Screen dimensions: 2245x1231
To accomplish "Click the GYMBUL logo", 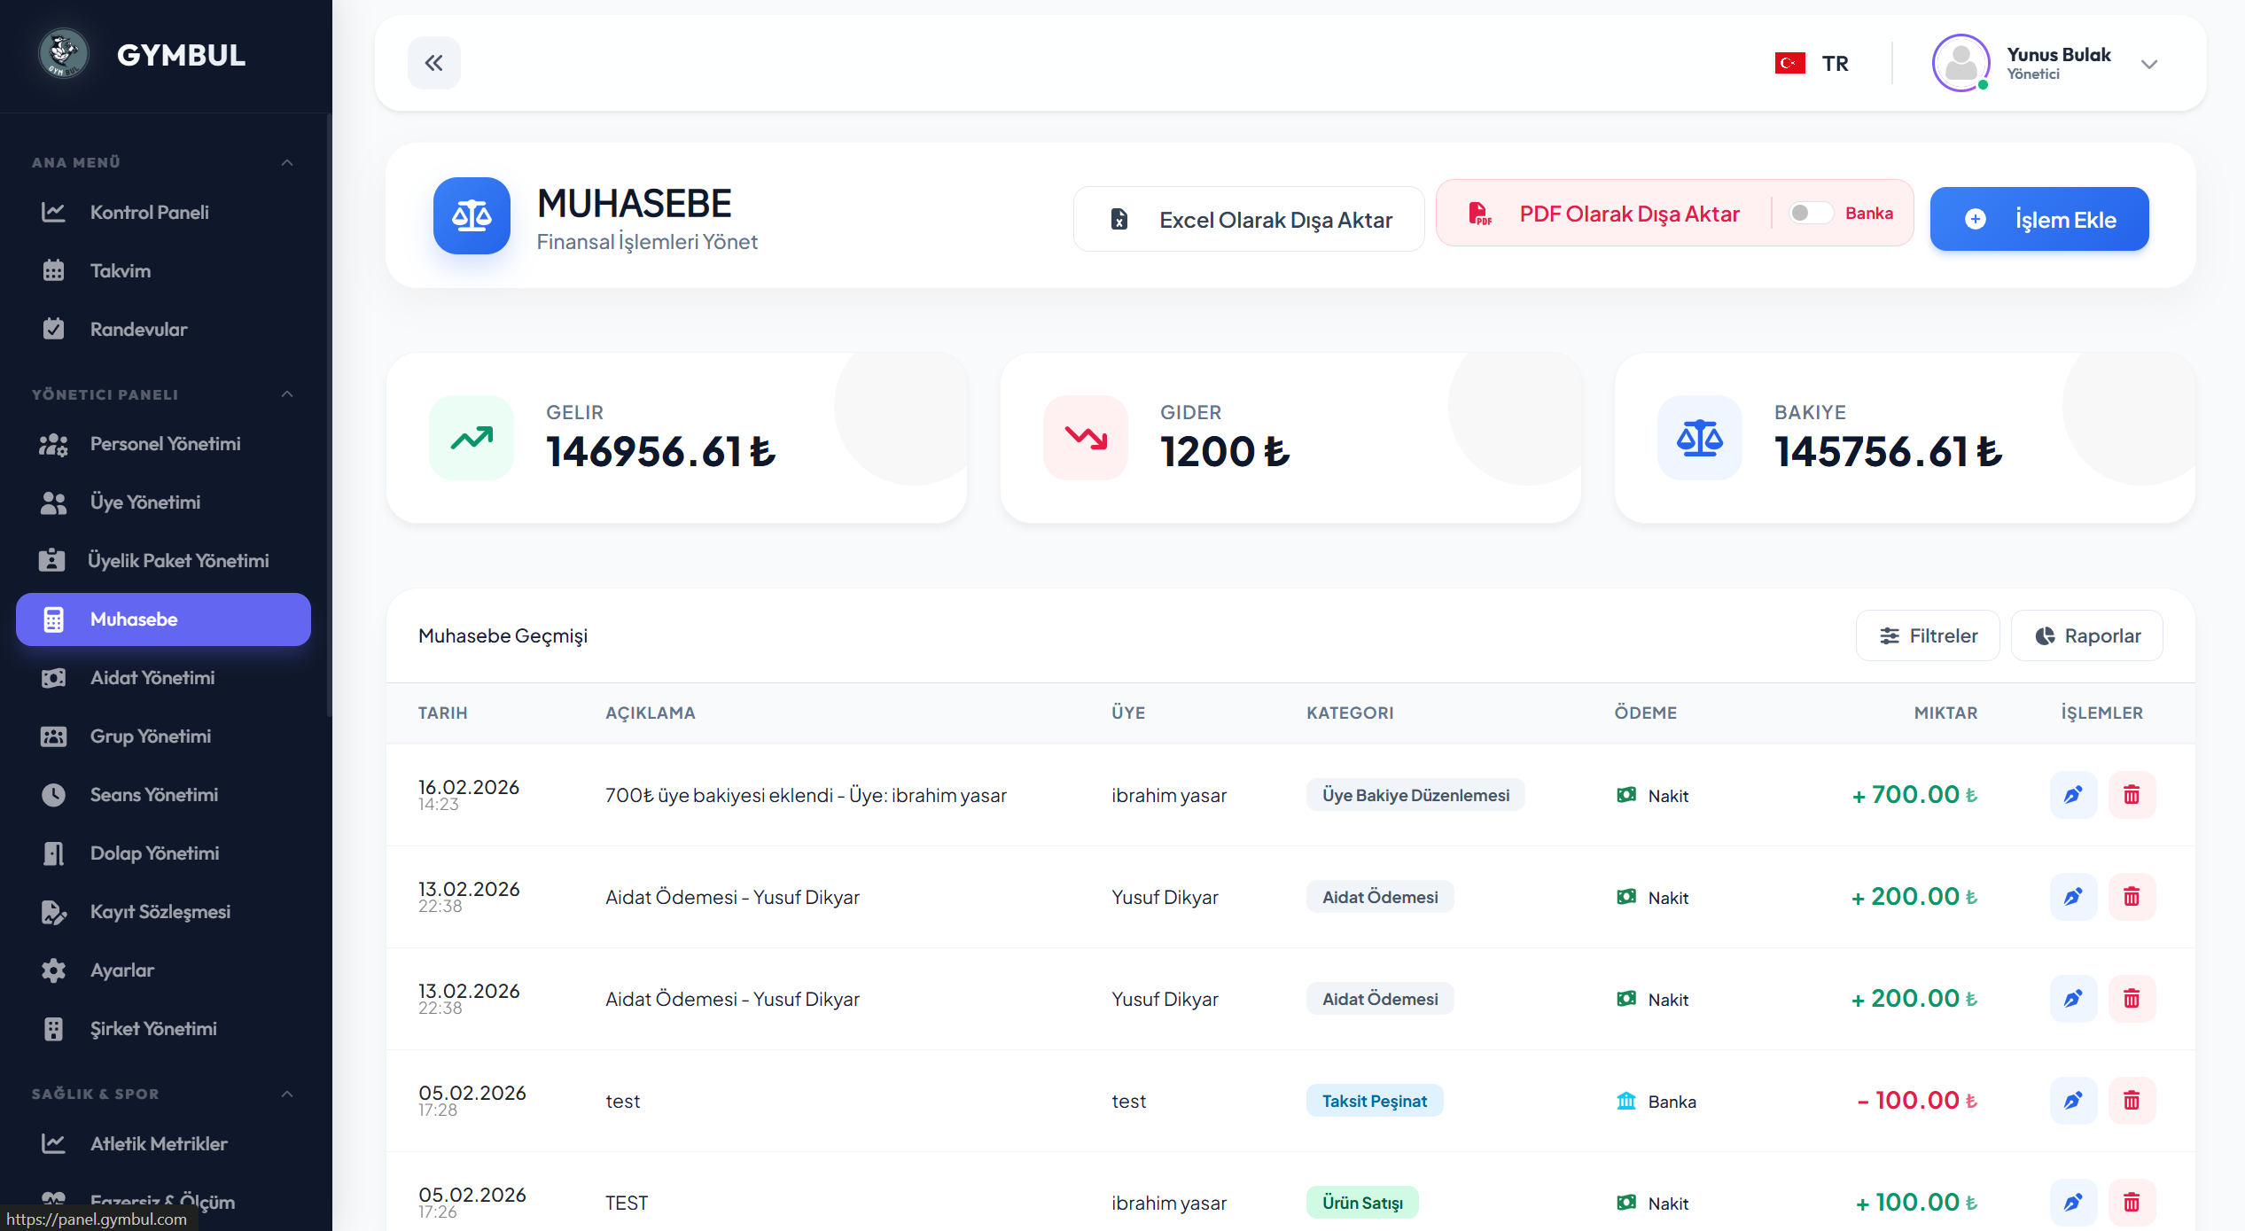I will pos(64,54).
